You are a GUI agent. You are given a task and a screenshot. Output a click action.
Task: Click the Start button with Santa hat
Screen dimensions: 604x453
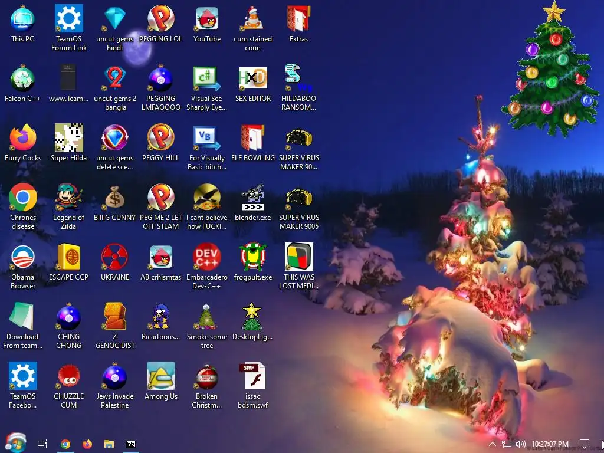[x=15, y=442]
